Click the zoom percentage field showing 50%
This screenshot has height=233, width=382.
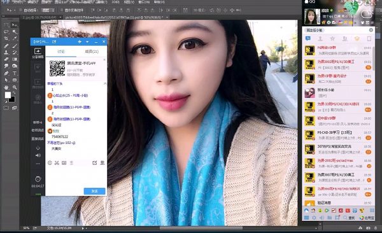26,228
